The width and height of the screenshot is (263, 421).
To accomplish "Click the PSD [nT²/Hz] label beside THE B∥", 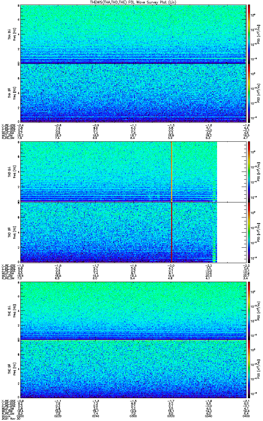I will pyautogui.click(x=259, y=369).
